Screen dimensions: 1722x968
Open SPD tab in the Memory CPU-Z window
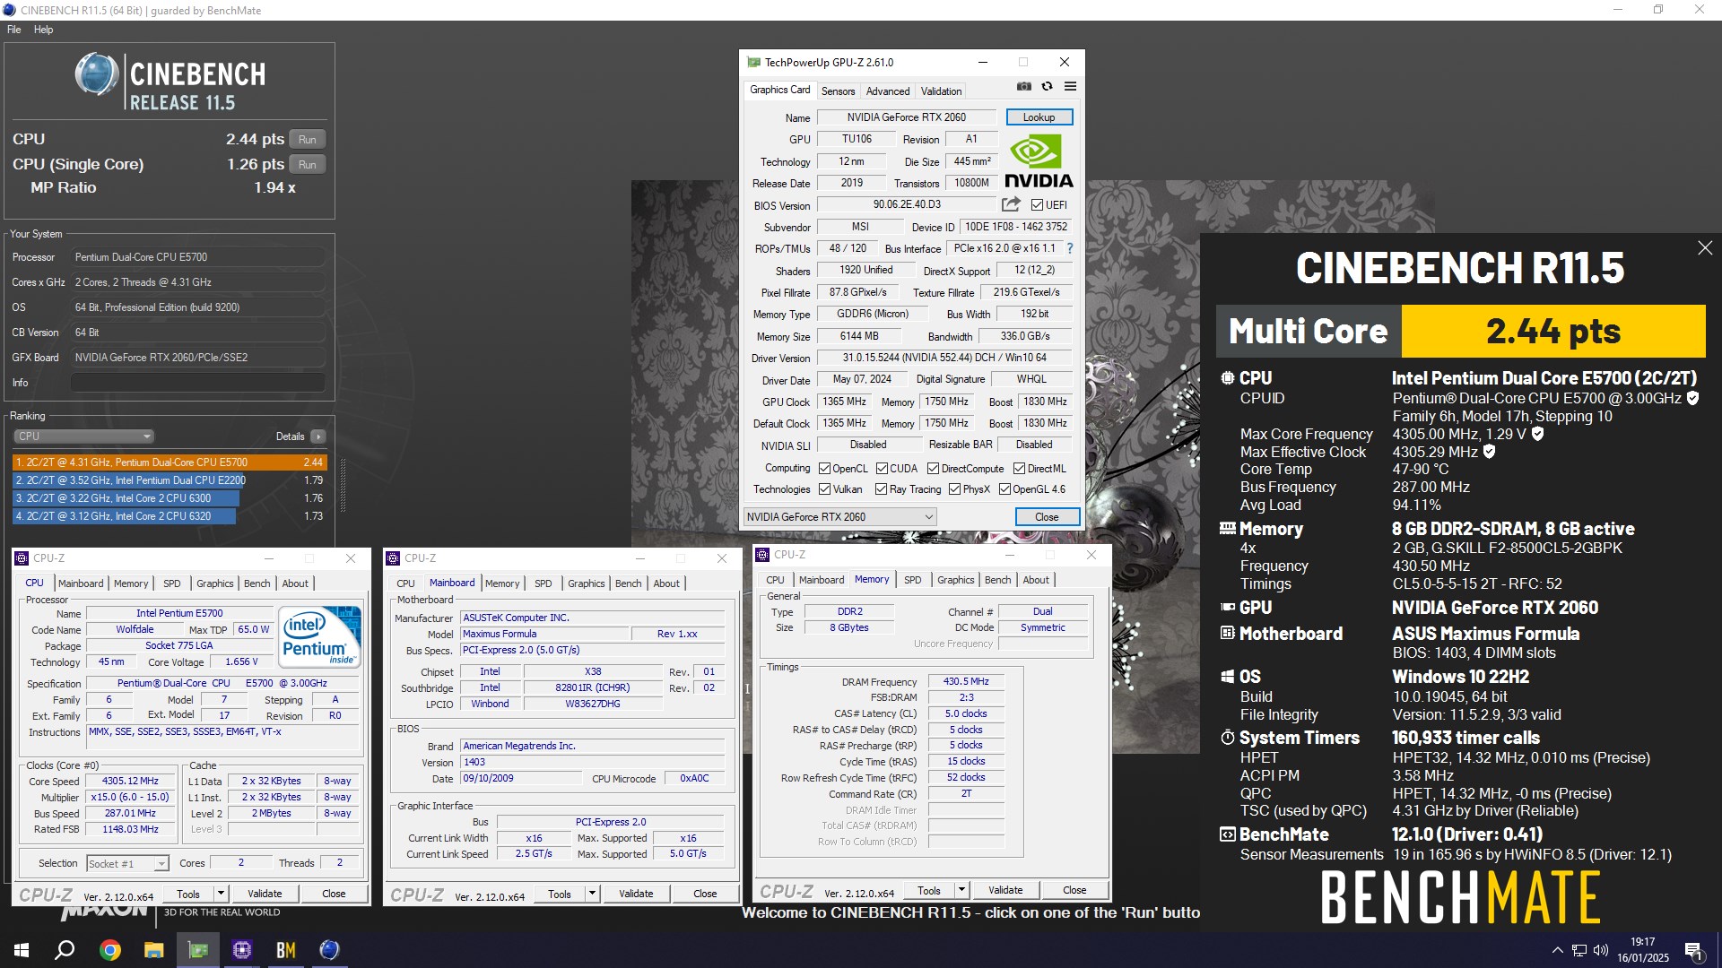coord(912,580)
